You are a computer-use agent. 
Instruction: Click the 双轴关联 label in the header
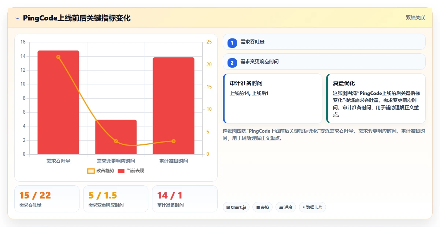(415, 18)
